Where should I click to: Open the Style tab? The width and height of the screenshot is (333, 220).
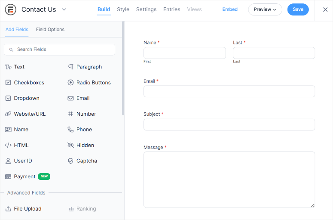click(x=123, y=9)
